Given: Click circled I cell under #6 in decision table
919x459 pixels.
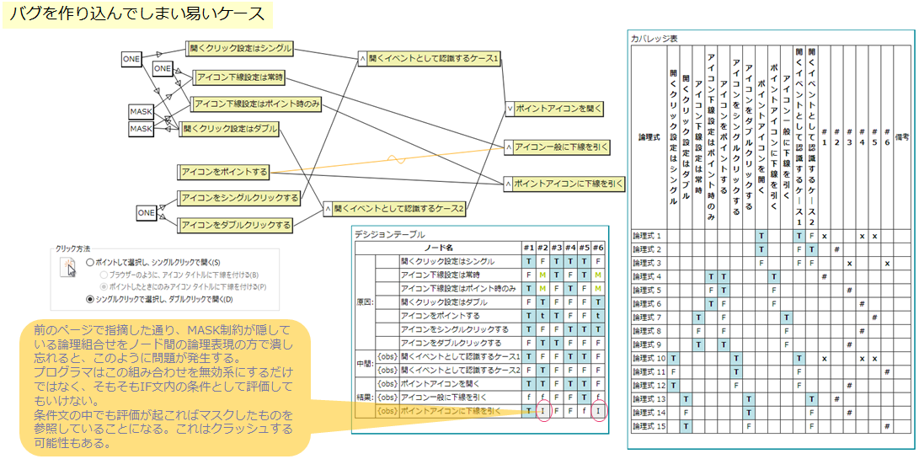Looking at the screenshot, I should (x=598, y=412).
